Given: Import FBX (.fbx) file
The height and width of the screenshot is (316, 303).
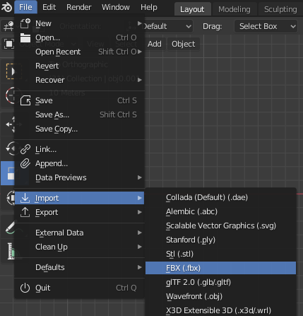Looking at the screenshot, I should pos(220,268).
